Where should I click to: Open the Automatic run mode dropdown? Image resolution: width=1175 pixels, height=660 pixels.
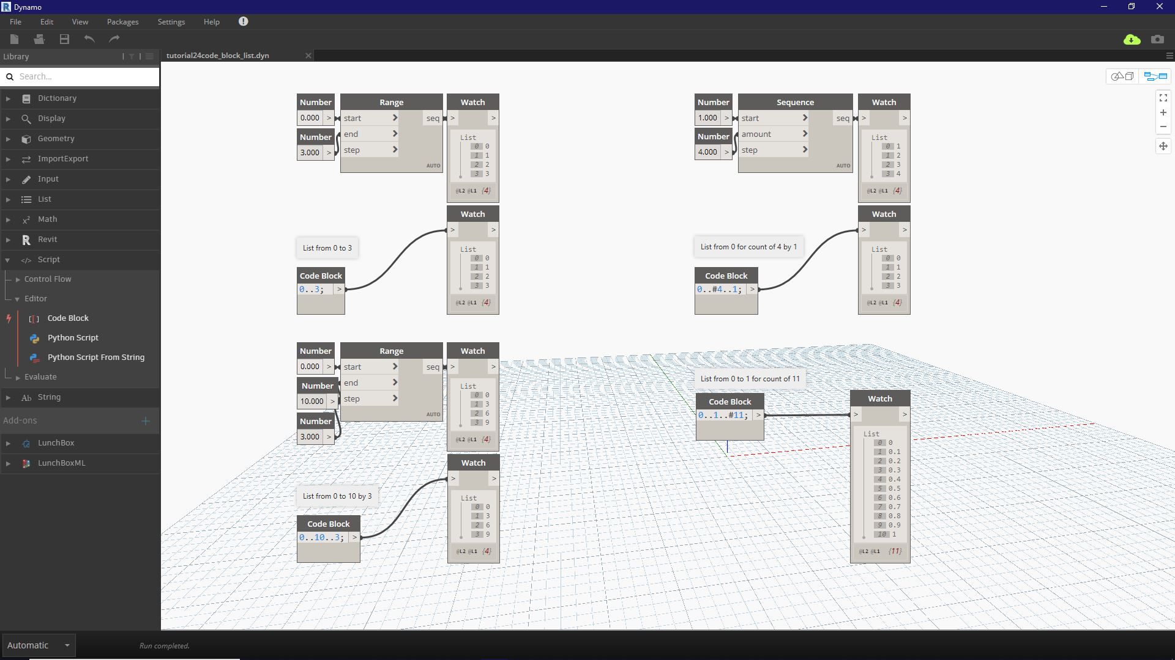[x=38, y=645]
